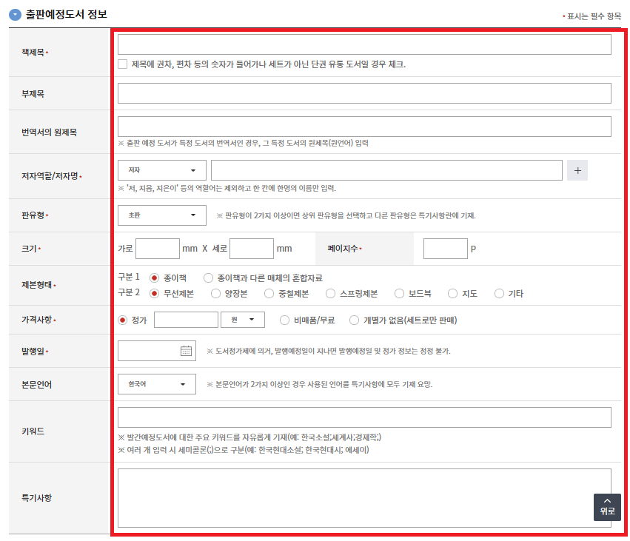Open the 원 currency dropdown
This screenshot has width=630, height=541.
(243, 320)
